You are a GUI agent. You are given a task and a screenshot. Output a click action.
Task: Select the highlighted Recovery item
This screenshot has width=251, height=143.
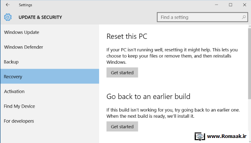click(50, 77)
